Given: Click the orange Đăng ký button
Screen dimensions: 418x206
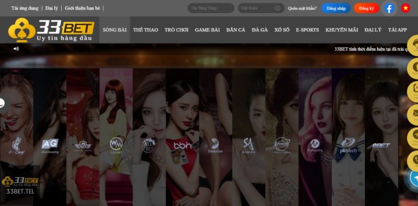Looking at the screenshot, I should [366, 8].
